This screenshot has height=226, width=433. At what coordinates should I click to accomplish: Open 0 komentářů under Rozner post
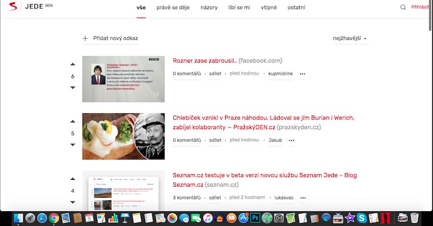187,73
